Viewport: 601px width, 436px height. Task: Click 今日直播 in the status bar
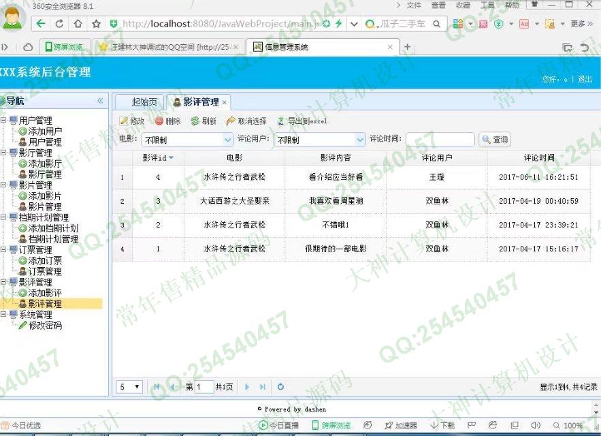click(x=278, y=425)
